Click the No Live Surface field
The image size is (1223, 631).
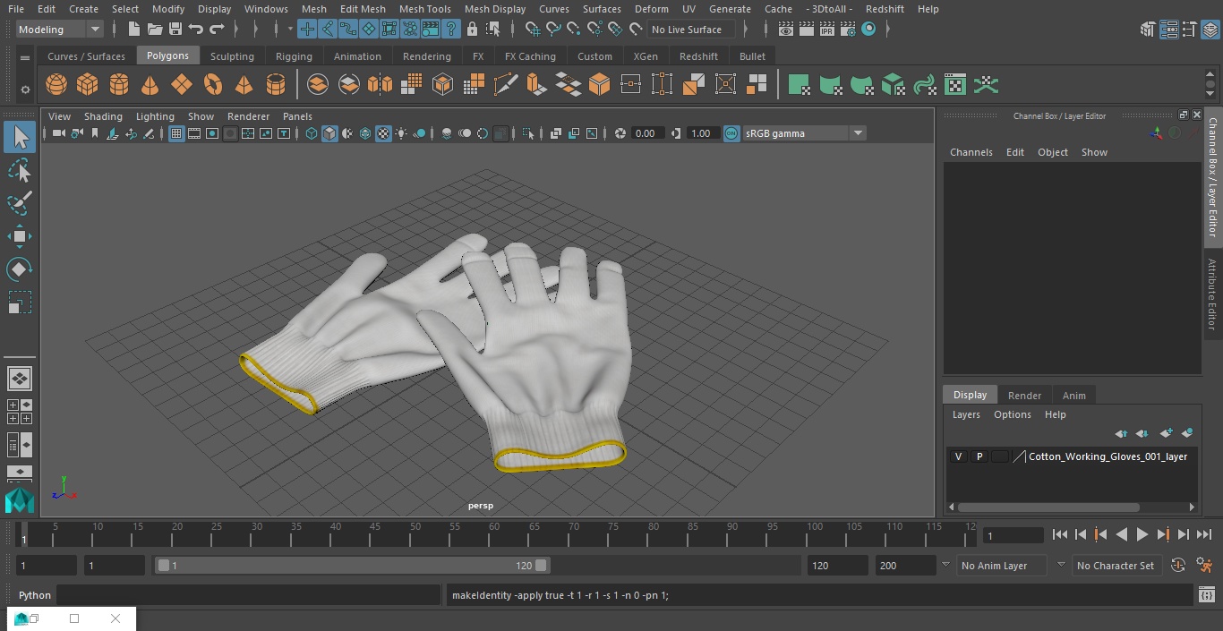(691, 30)
